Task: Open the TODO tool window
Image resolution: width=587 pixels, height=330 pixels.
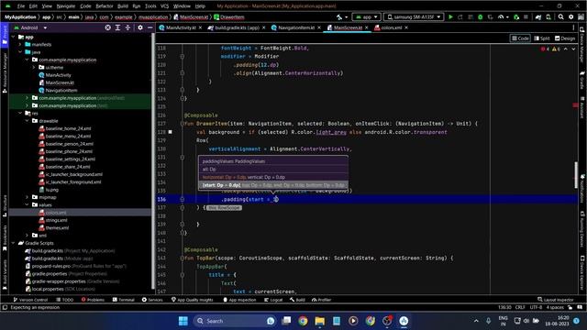Action: click(65, 300)
